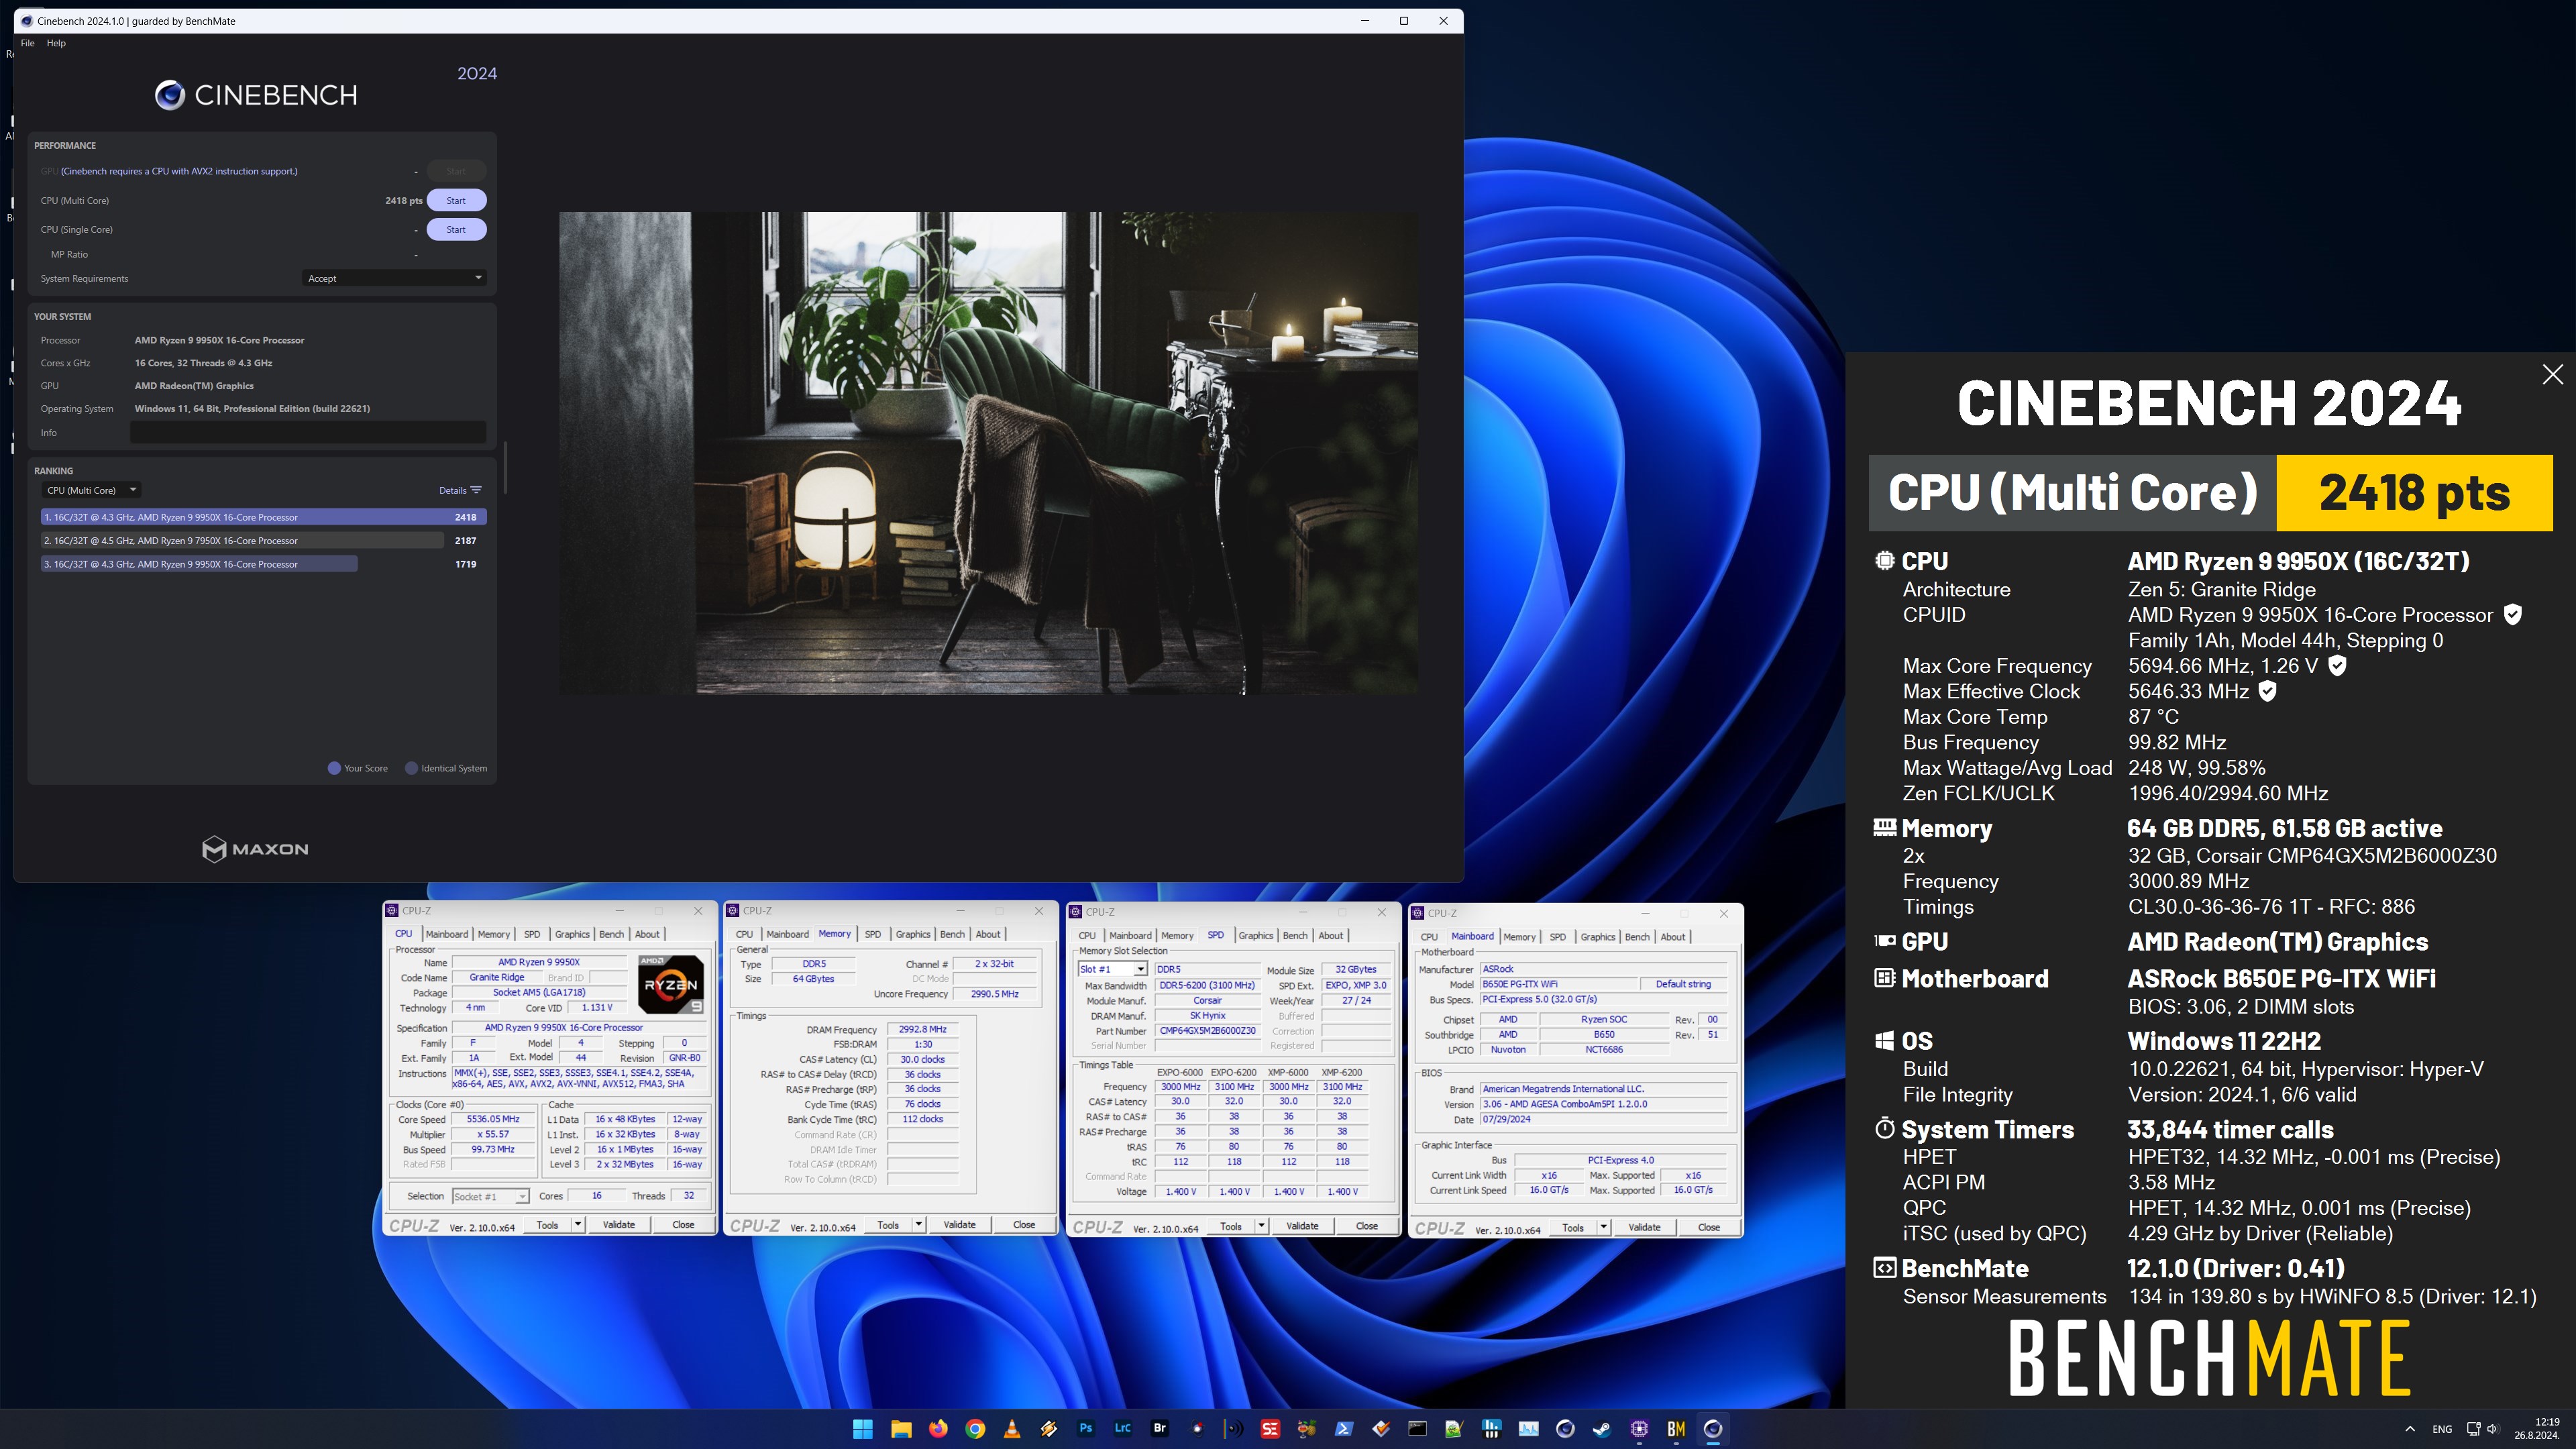
Task: Launch Firefox from the taskbar
Action: (937, 1429)
